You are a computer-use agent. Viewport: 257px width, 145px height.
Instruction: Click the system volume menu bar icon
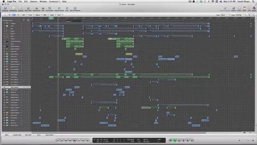(220, 2)
